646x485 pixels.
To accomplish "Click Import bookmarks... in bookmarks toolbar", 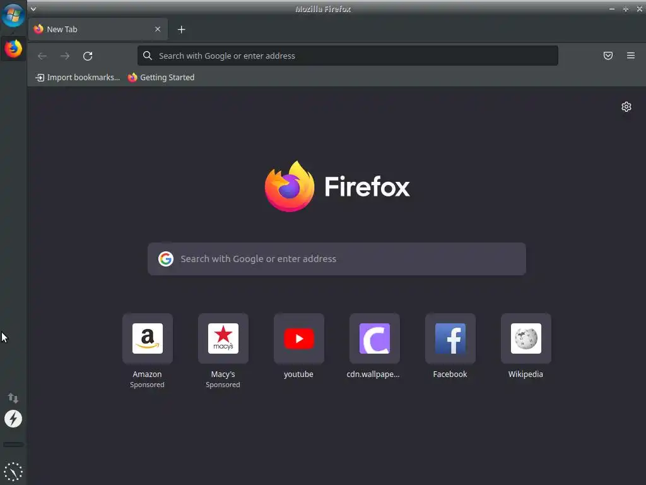I will pos(78,78).
